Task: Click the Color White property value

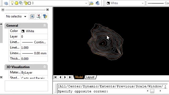Action: tap(34, 31)
